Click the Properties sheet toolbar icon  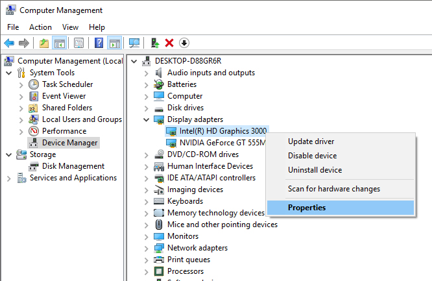point(78,43)
